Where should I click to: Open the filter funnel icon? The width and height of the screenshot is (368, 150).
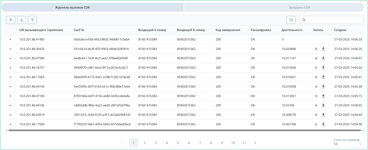click(32, 20)
